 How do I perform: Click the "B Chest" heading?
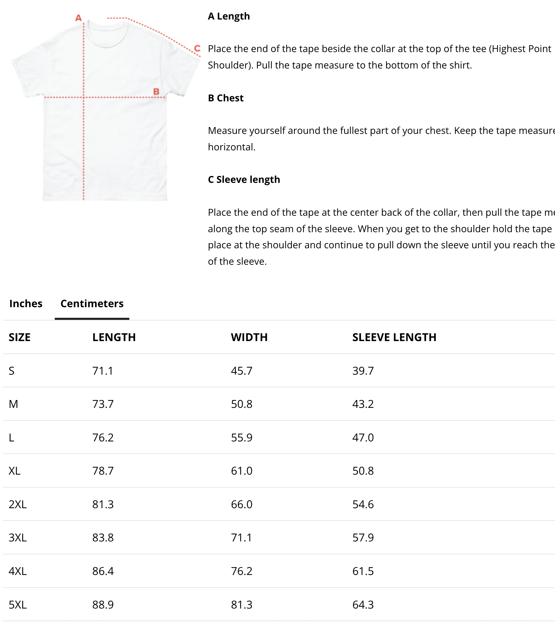click(225, 98)
